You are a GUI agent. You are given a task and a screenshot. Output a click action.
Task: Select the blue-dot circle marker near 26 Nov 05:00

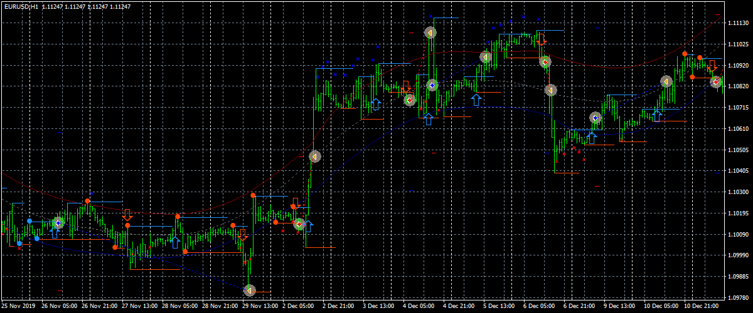pos(58,222)
